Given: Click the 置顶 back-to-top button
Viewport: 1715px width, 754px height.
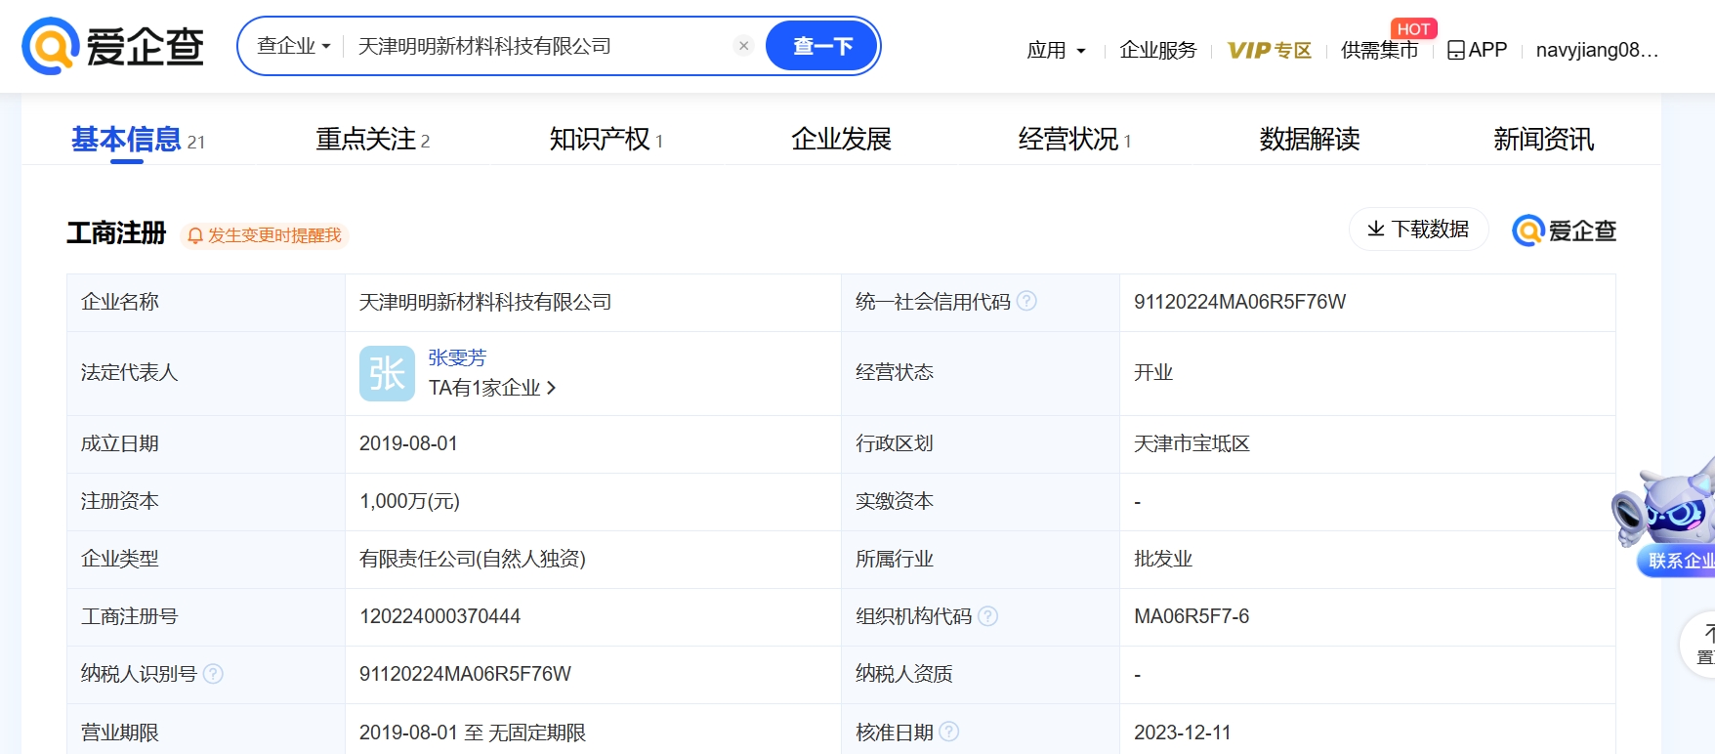Looking at the screenshot, I should coord(1699,645).
